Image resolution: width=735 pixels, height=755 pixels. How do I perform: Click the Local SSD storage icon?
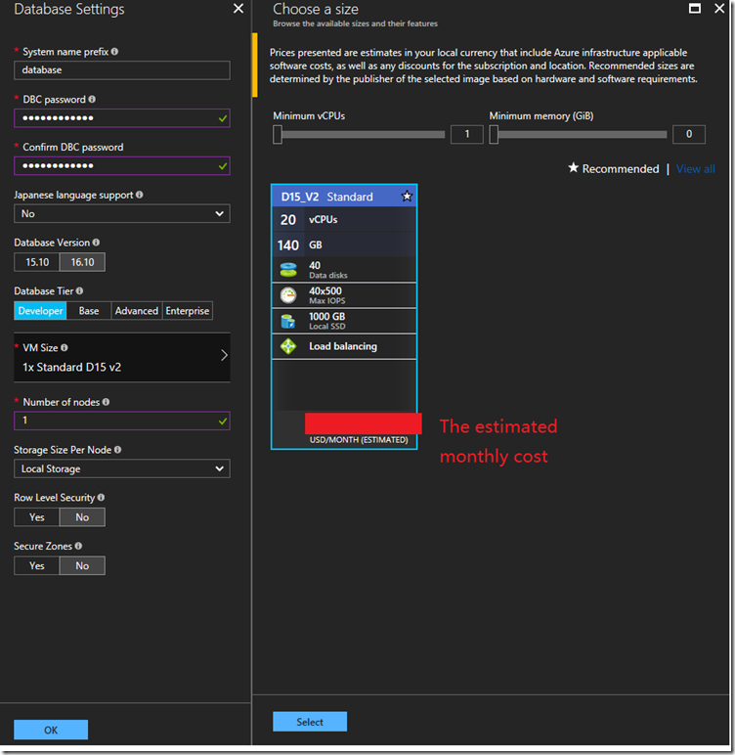point(288,321)
